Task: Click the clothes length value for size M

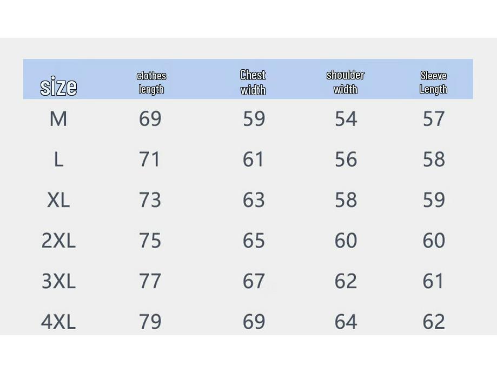Action: coord(150,119)
